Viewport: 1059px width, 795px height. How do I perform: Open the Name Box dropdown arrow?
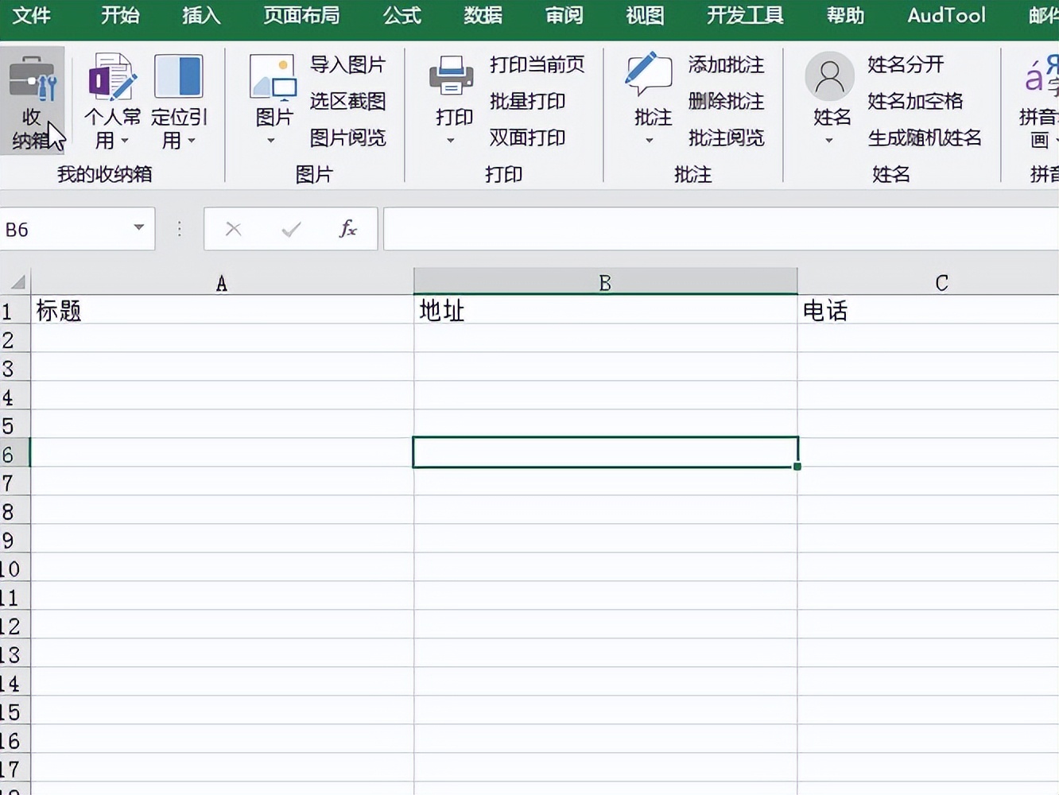pyautogui.click(x=138, y=229)
